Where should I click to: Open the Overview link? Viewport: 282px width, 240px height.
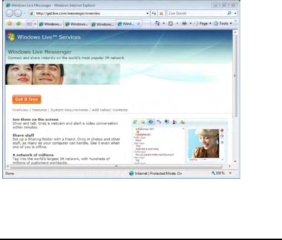click(x=20, y=110)
